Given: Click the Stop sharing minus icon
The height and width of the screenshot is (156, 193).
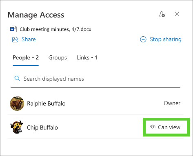Looking at the screenshot, I should pyautogui.click(x=143, y=40).
